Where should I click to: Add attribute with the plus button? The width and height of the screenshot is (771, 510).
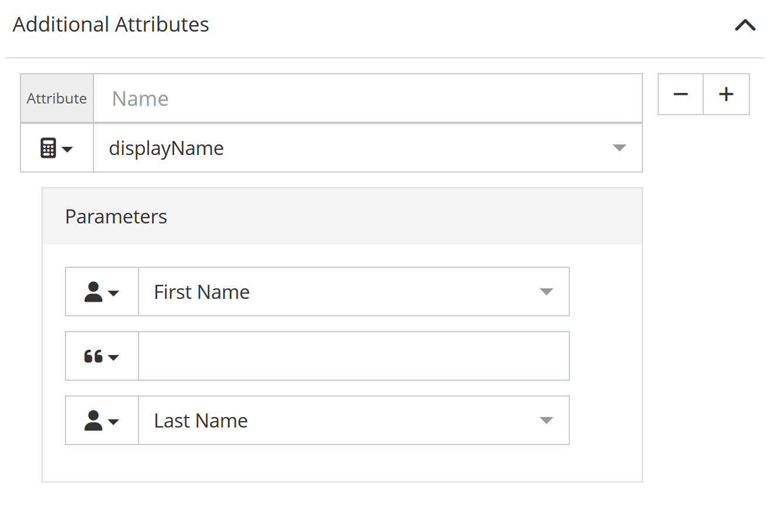tap(726, 94)
